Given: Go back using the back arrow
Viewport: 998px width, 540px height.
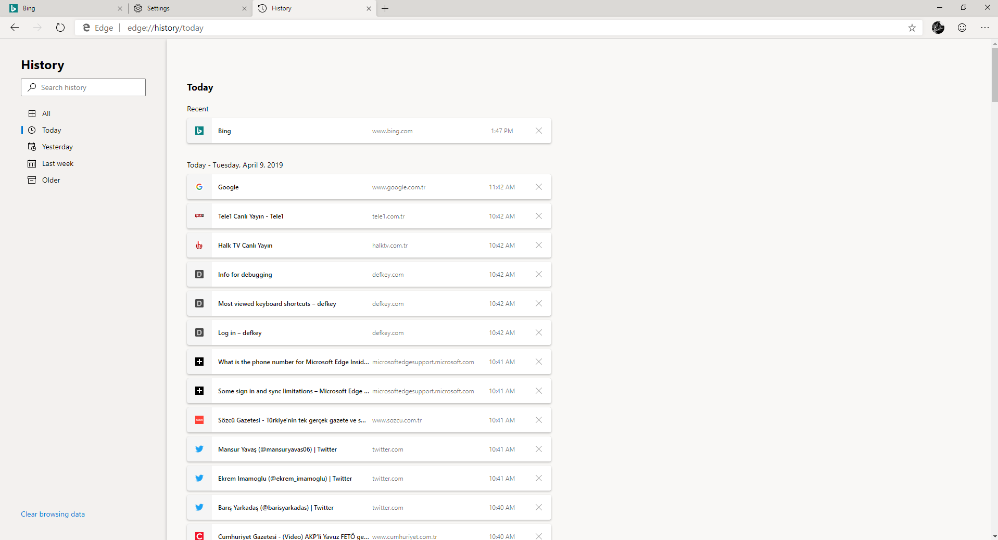Looking at the screenshot, I should coord(15,28).
